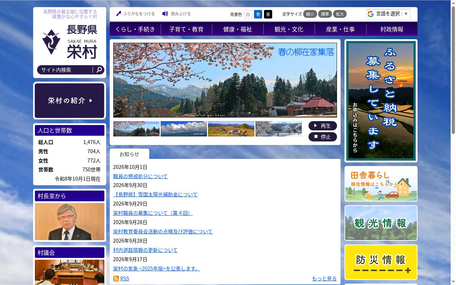Click the 栄村の紹介 button
This screenshot has height=285, width=456.
tap(69, 101)
